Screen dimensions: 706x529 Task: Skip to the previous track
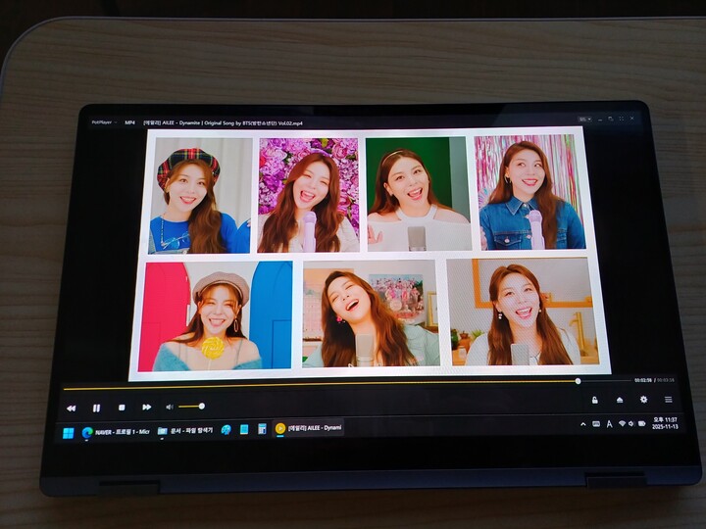point(71,408)
